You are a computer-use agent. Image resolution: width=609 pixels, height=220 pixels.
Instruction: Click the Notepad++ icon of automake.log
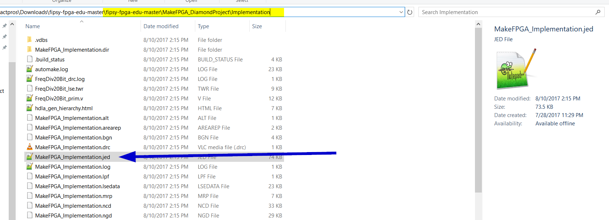click(x=30, y=69)
